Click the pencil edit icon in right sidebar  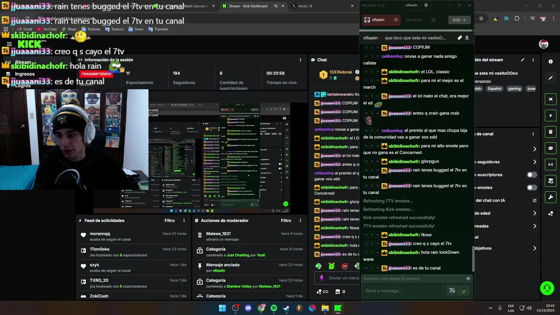coord(550,78)
